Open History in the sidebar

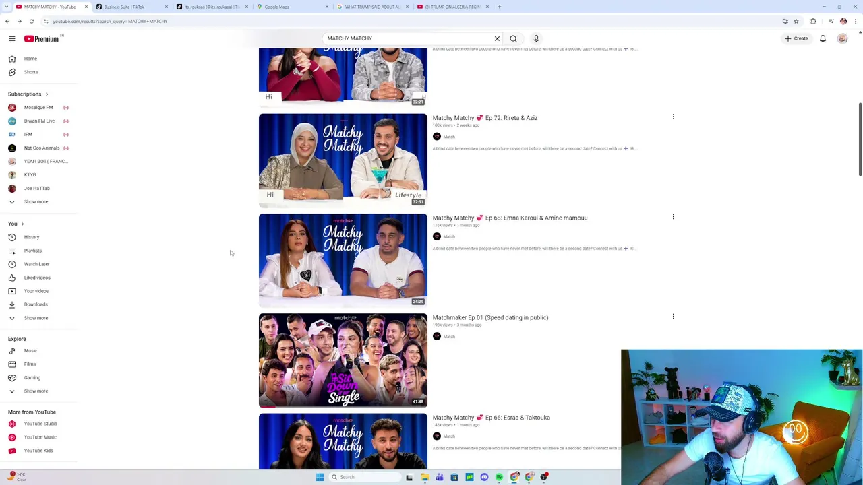pos(32,237)
